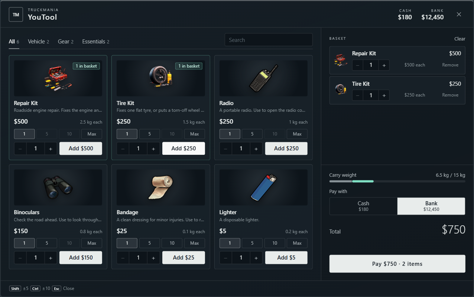Decrease Repair Kit quantity in basket

click(x=358, y=65)
